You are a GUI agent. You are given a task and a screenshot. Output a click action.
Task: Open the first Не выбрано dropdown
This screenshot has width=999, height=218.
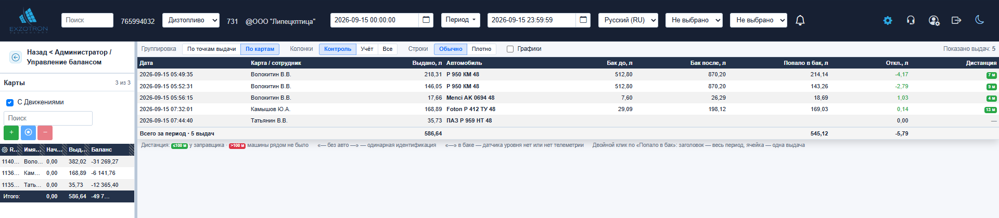click(x=694, y=20)
